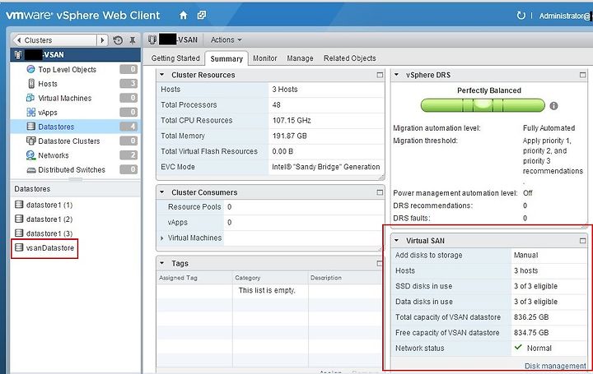Open Virtual Machines in navigator
The width and height of the screenshot is (593, 374).
[65, 98]
